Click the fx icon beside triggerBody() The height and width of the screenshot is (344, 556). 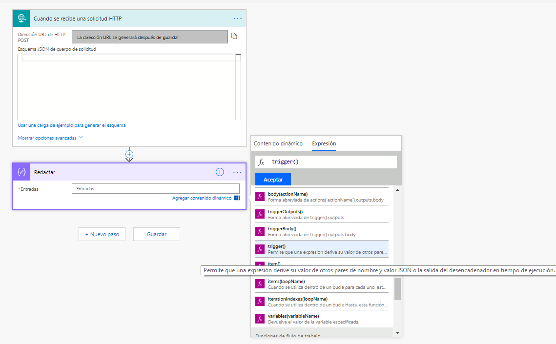260,231
